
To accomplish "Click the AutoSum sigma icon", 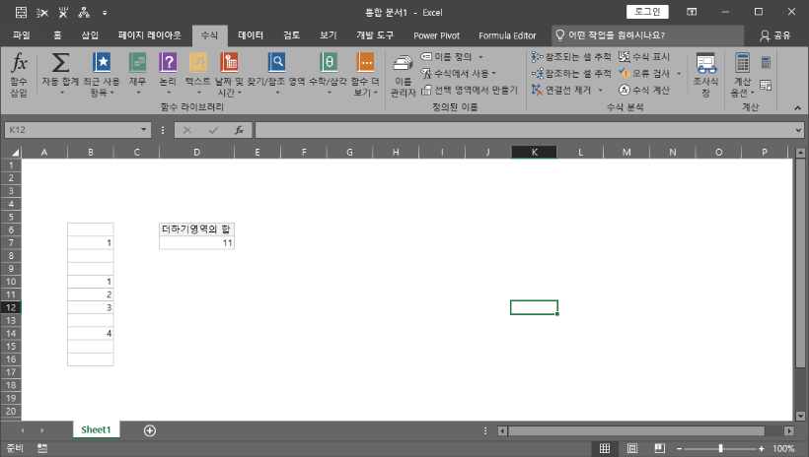I will click(x=60, y=63).
